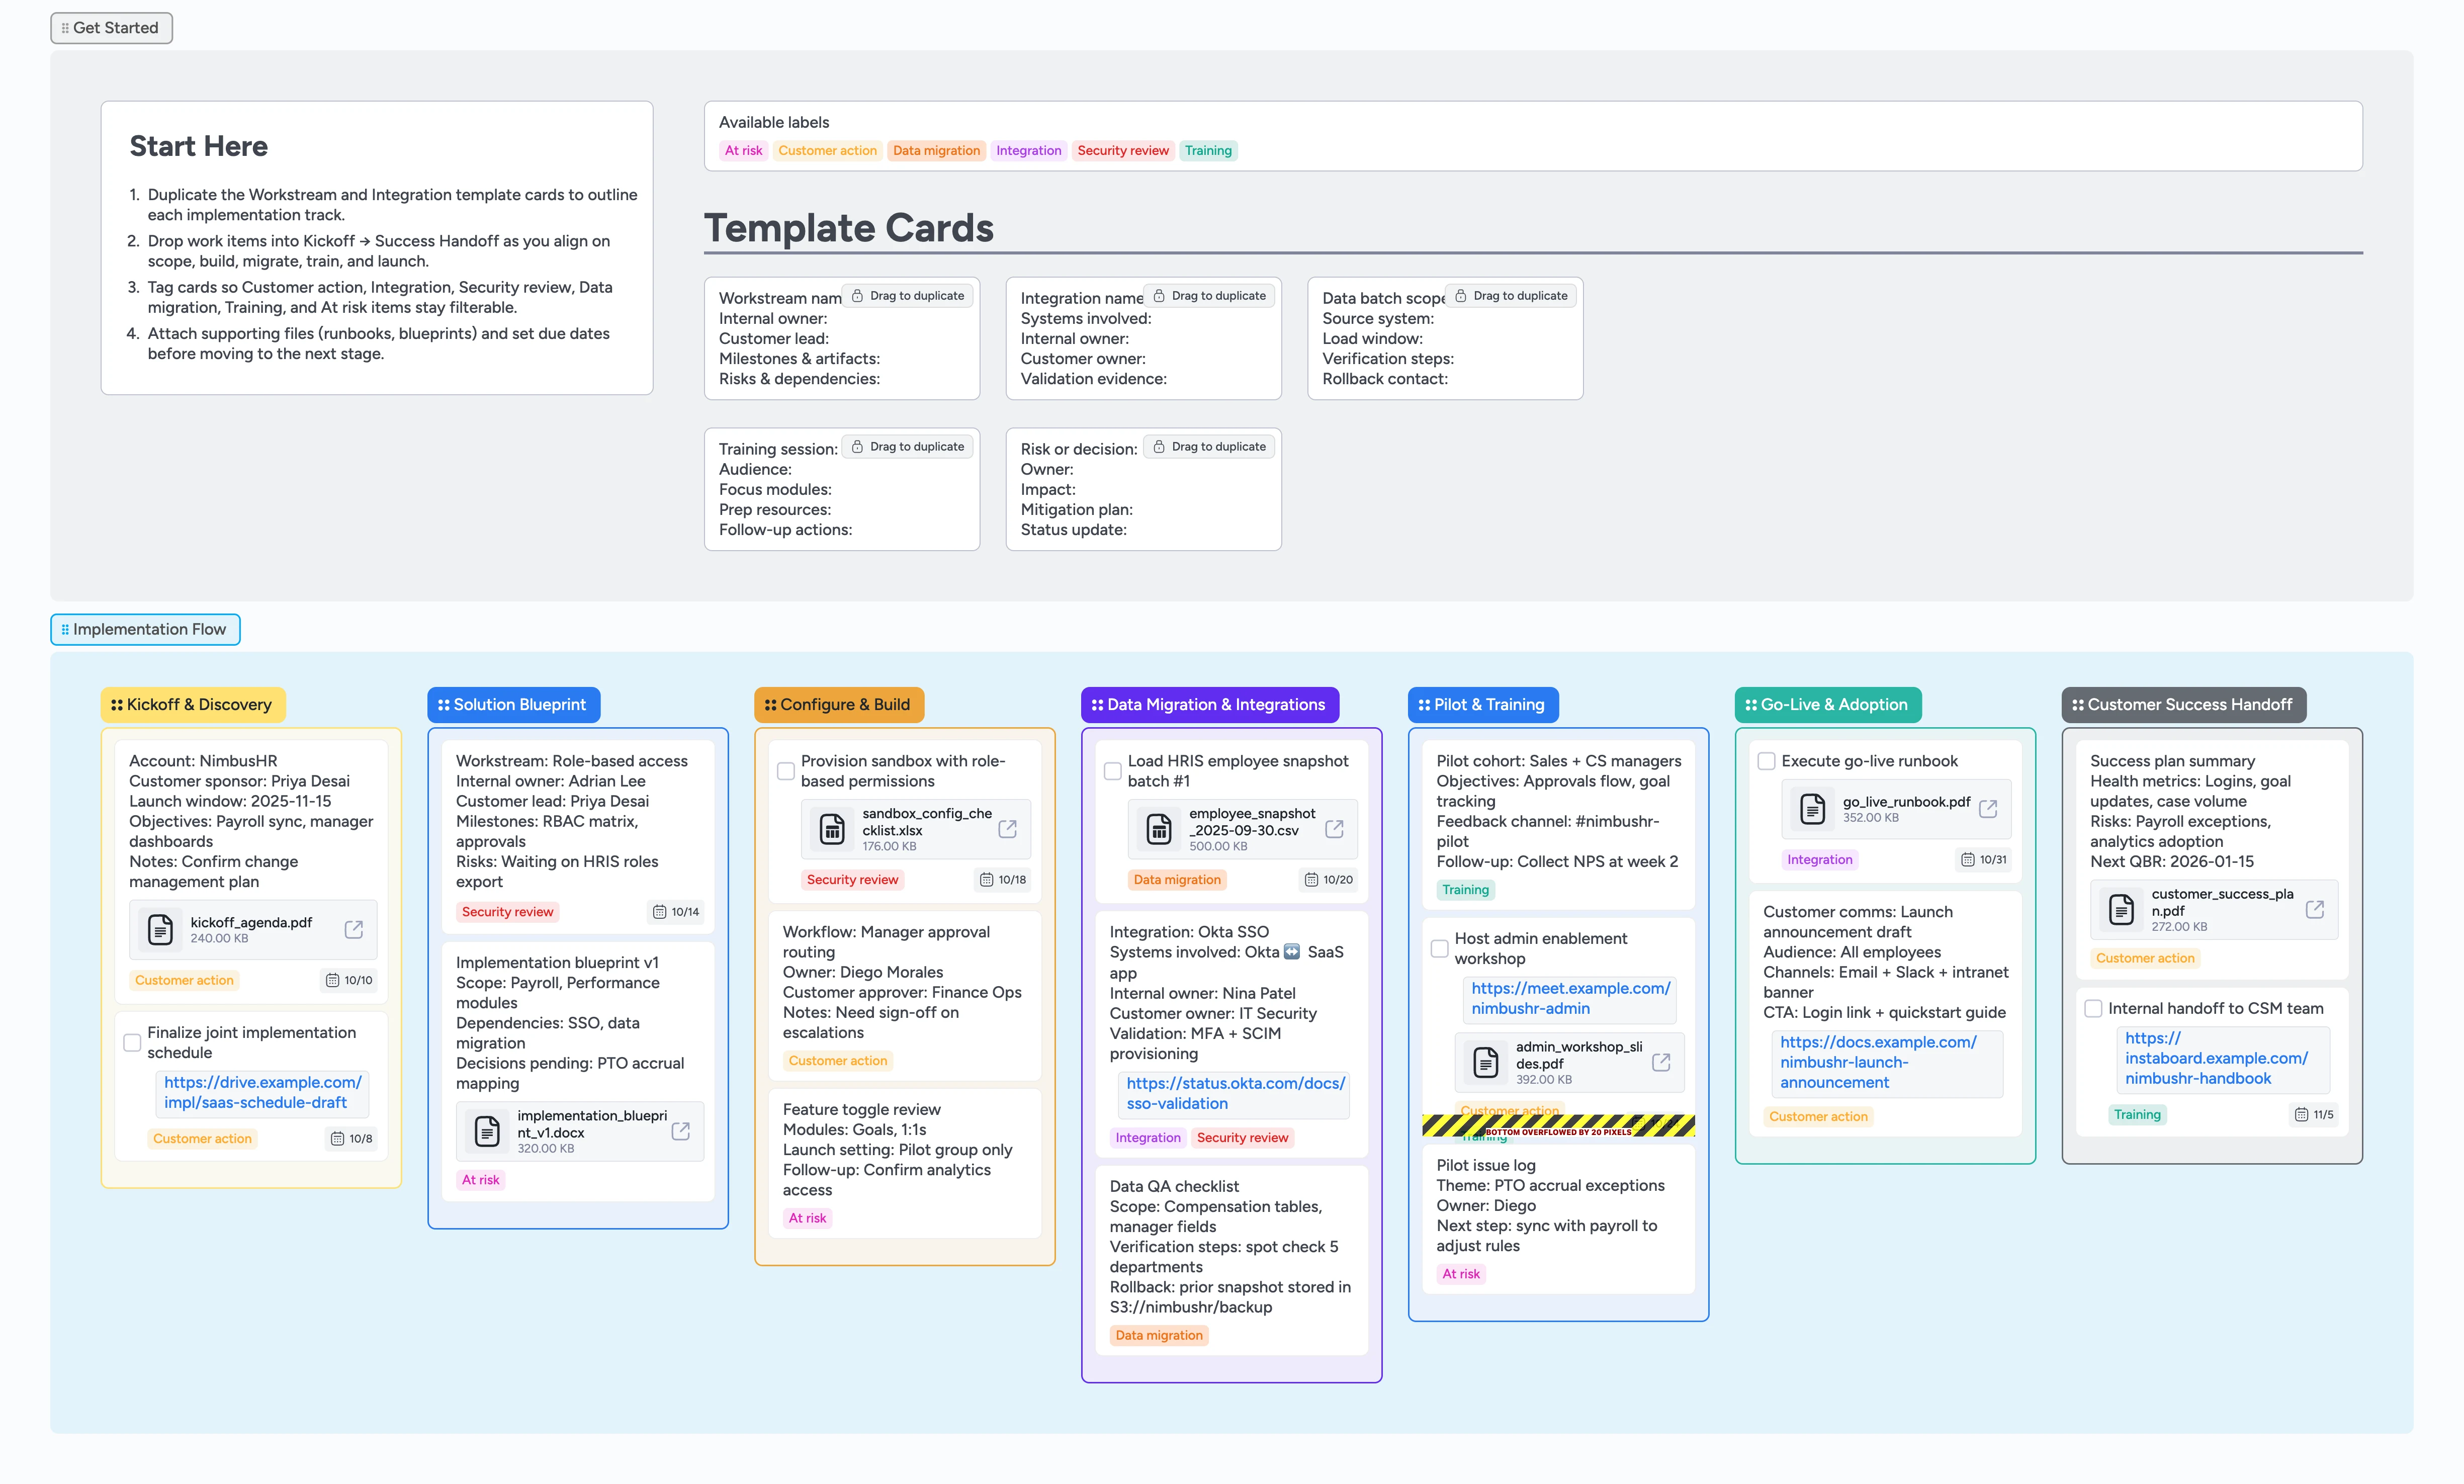
Task: Click the lock icon on the Training session template
Action: tap(857, 446)
